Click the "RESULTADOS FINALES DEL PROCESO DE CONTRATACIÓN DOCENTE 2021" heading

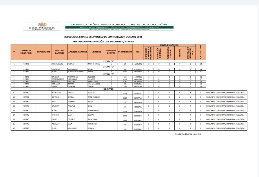(103, 37)
